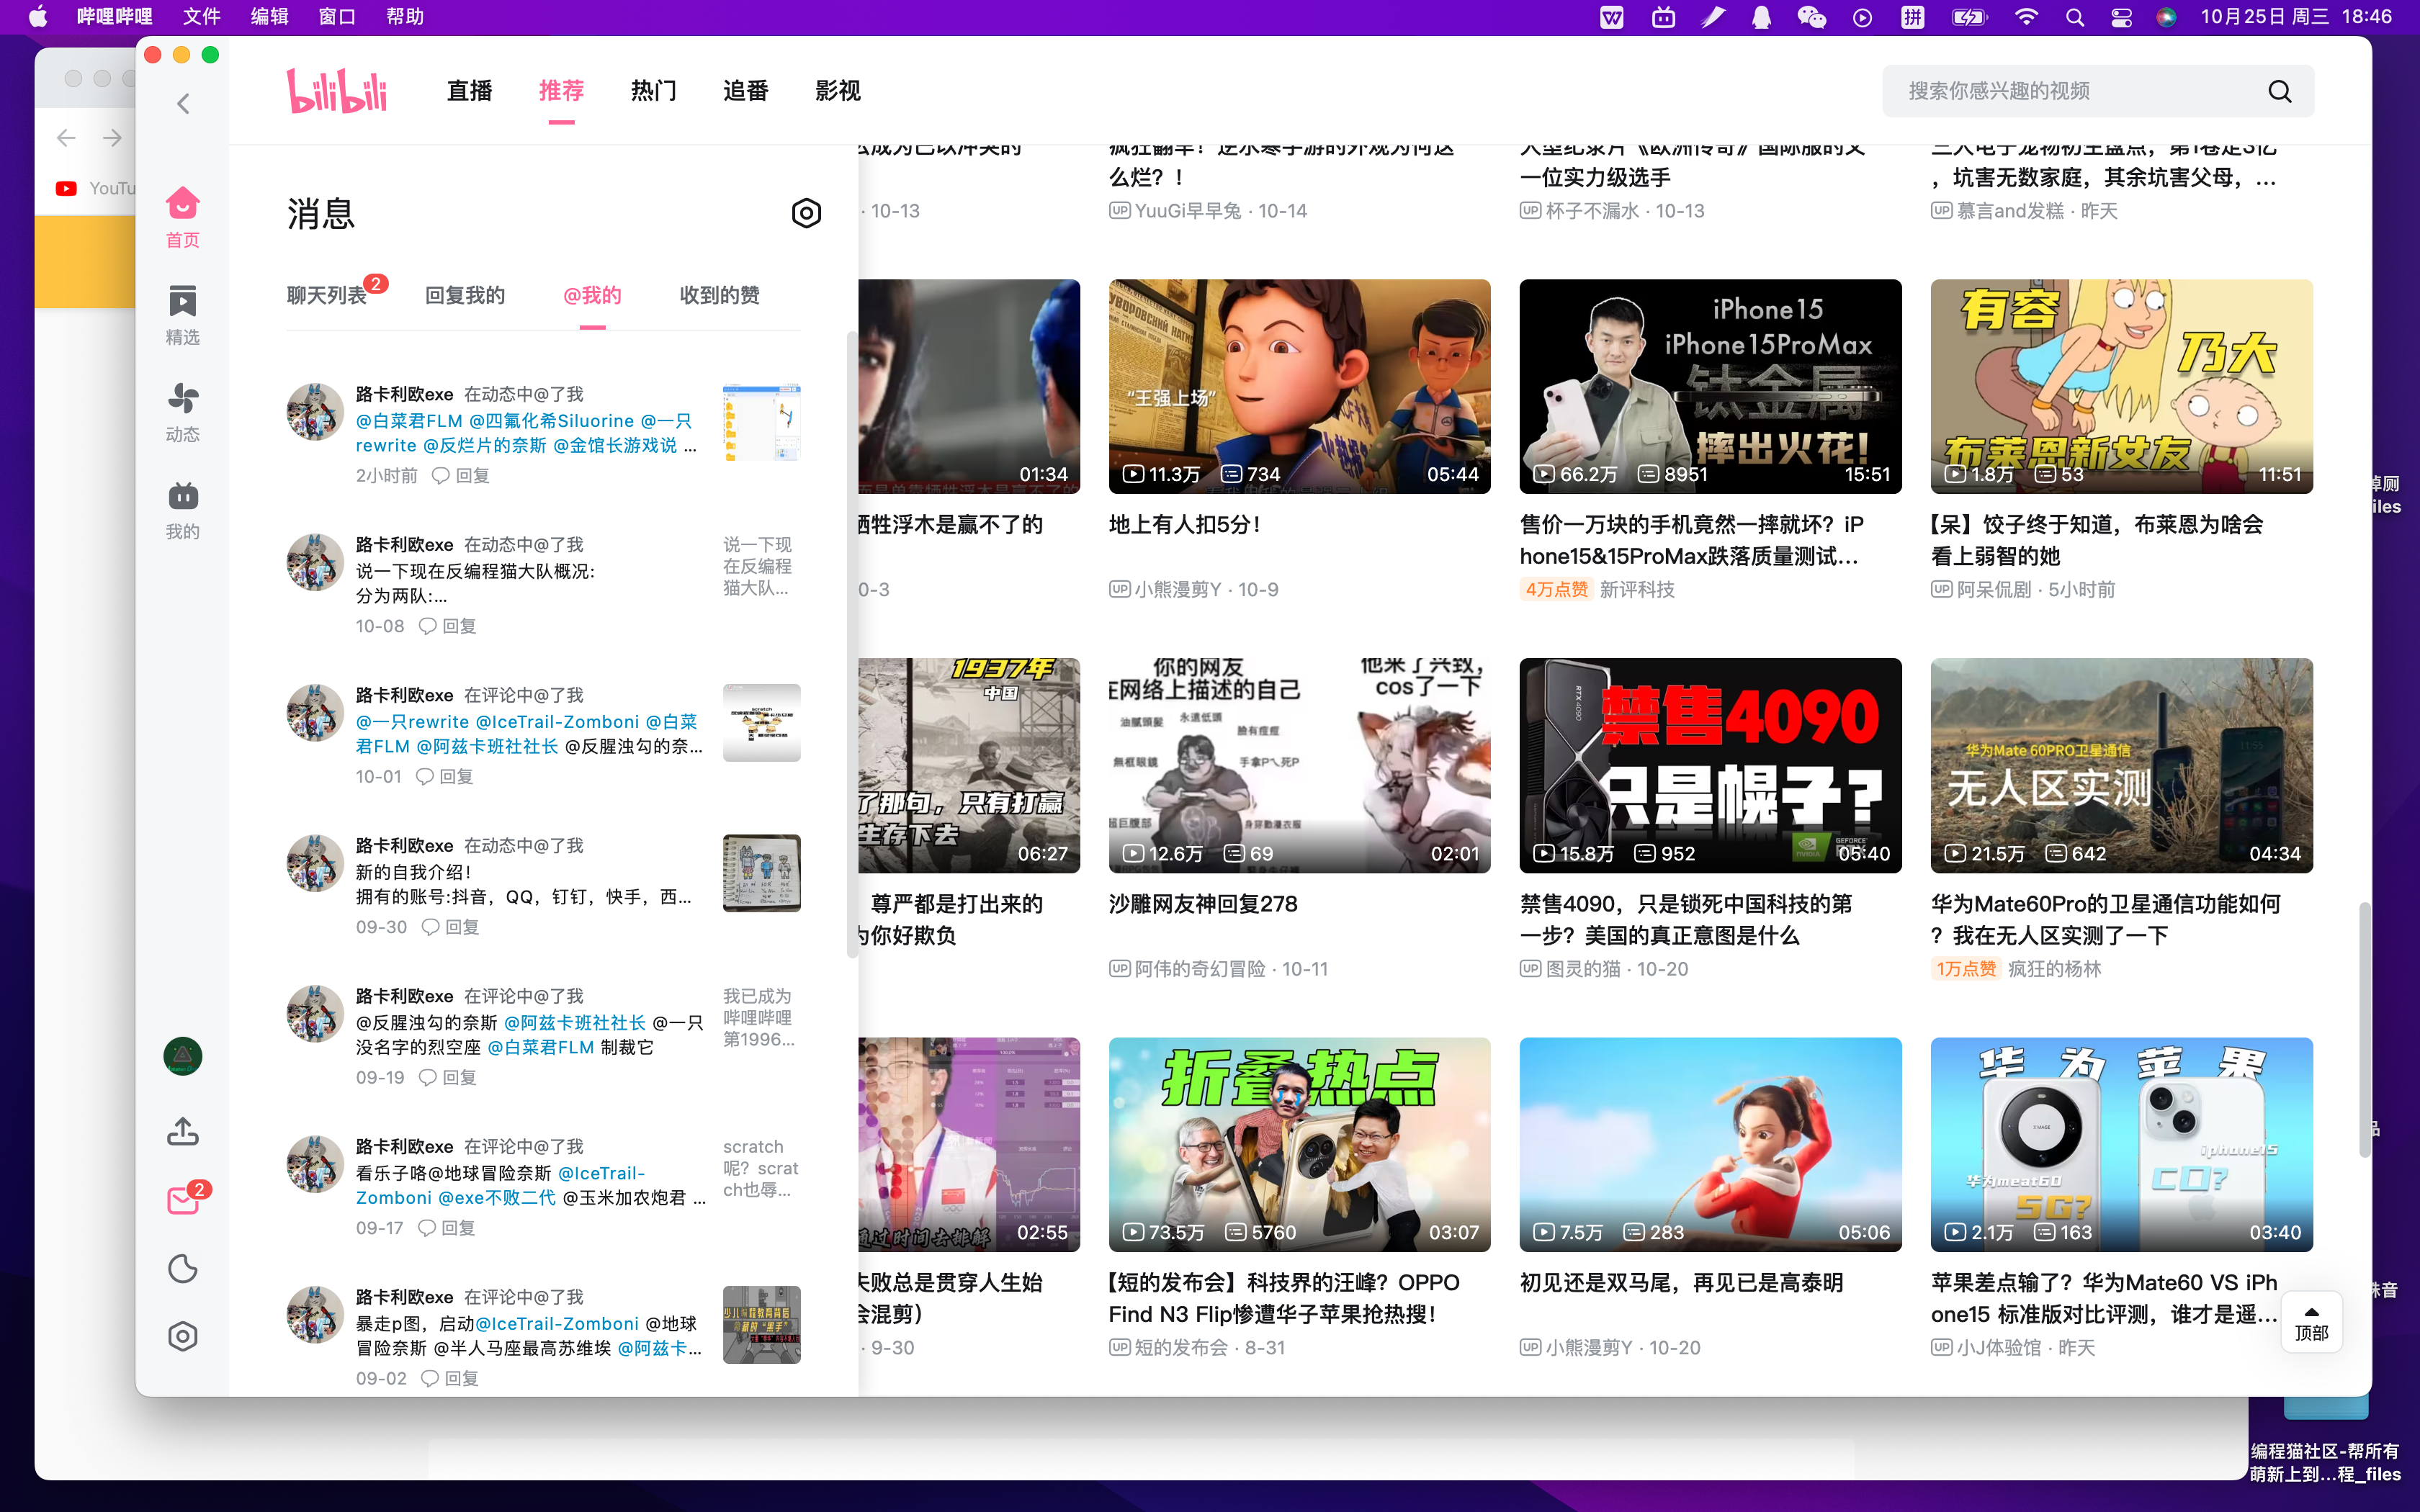The width and height of the screenshot is (2420, 1512).
Task: Open the 华为Mate60 VS iPhone15 video title
Action: pos(2105,1298)
